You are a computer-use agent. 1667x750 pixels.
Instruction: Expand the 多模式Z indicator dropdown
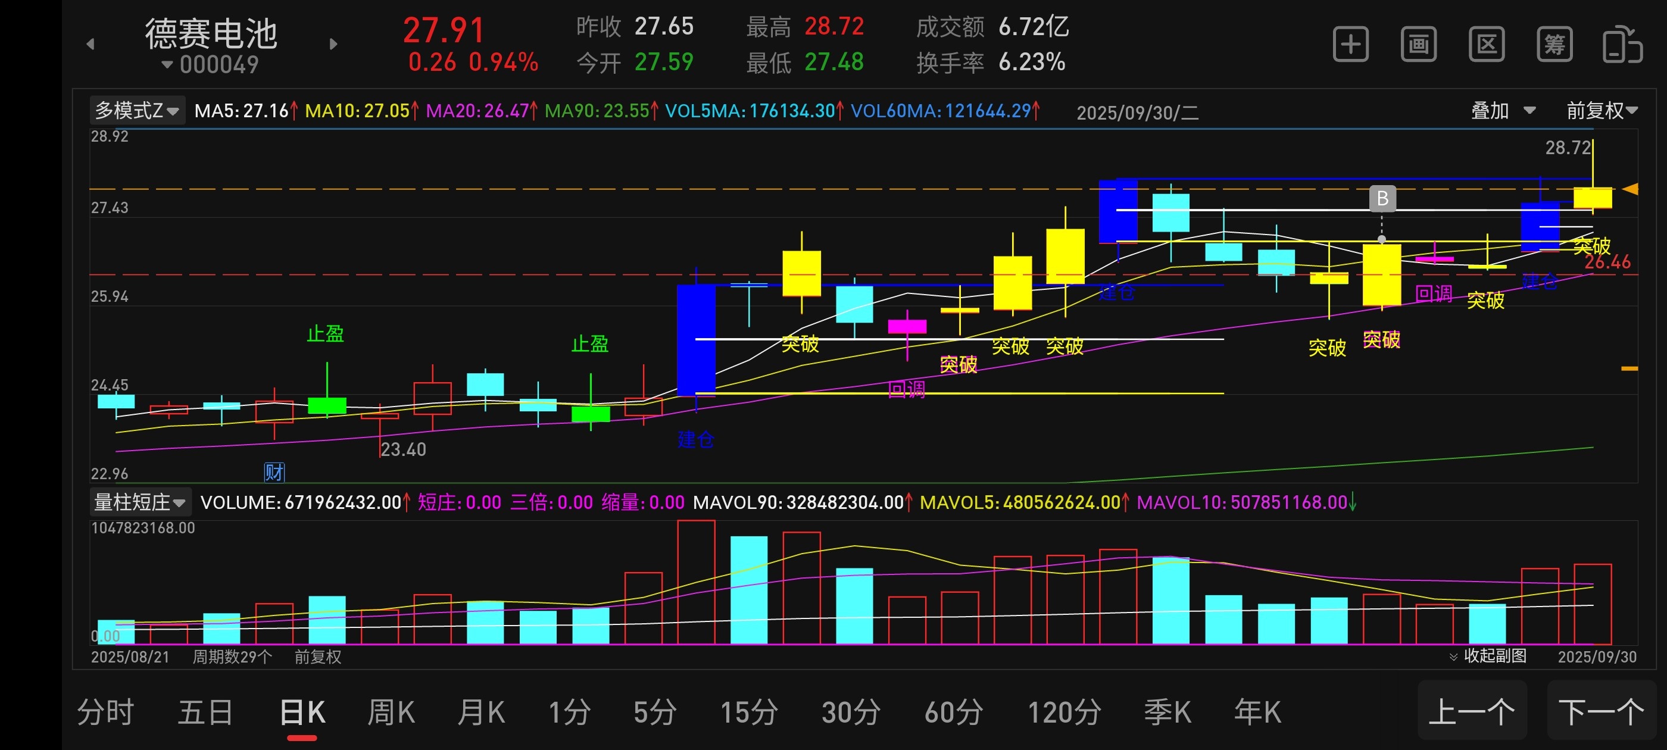point(137,111)
